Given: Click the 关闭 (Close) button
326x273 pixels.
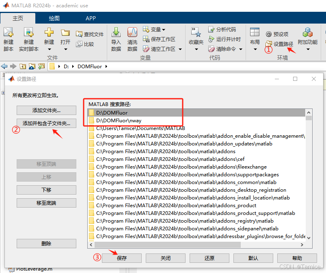Looking at the screenshot, I should point(166,258).
